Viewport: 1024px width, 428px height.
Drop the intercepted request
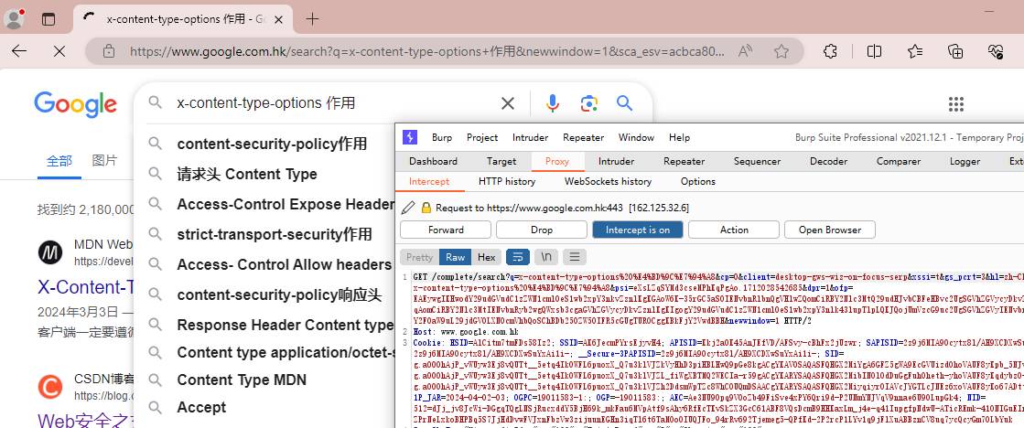coord(542,230)
